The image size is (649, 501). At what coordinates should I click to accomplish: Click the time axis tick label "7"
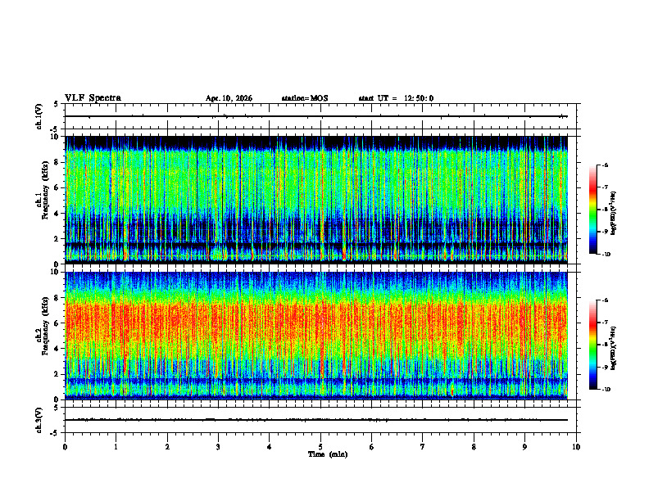click(x=423, y=447)
